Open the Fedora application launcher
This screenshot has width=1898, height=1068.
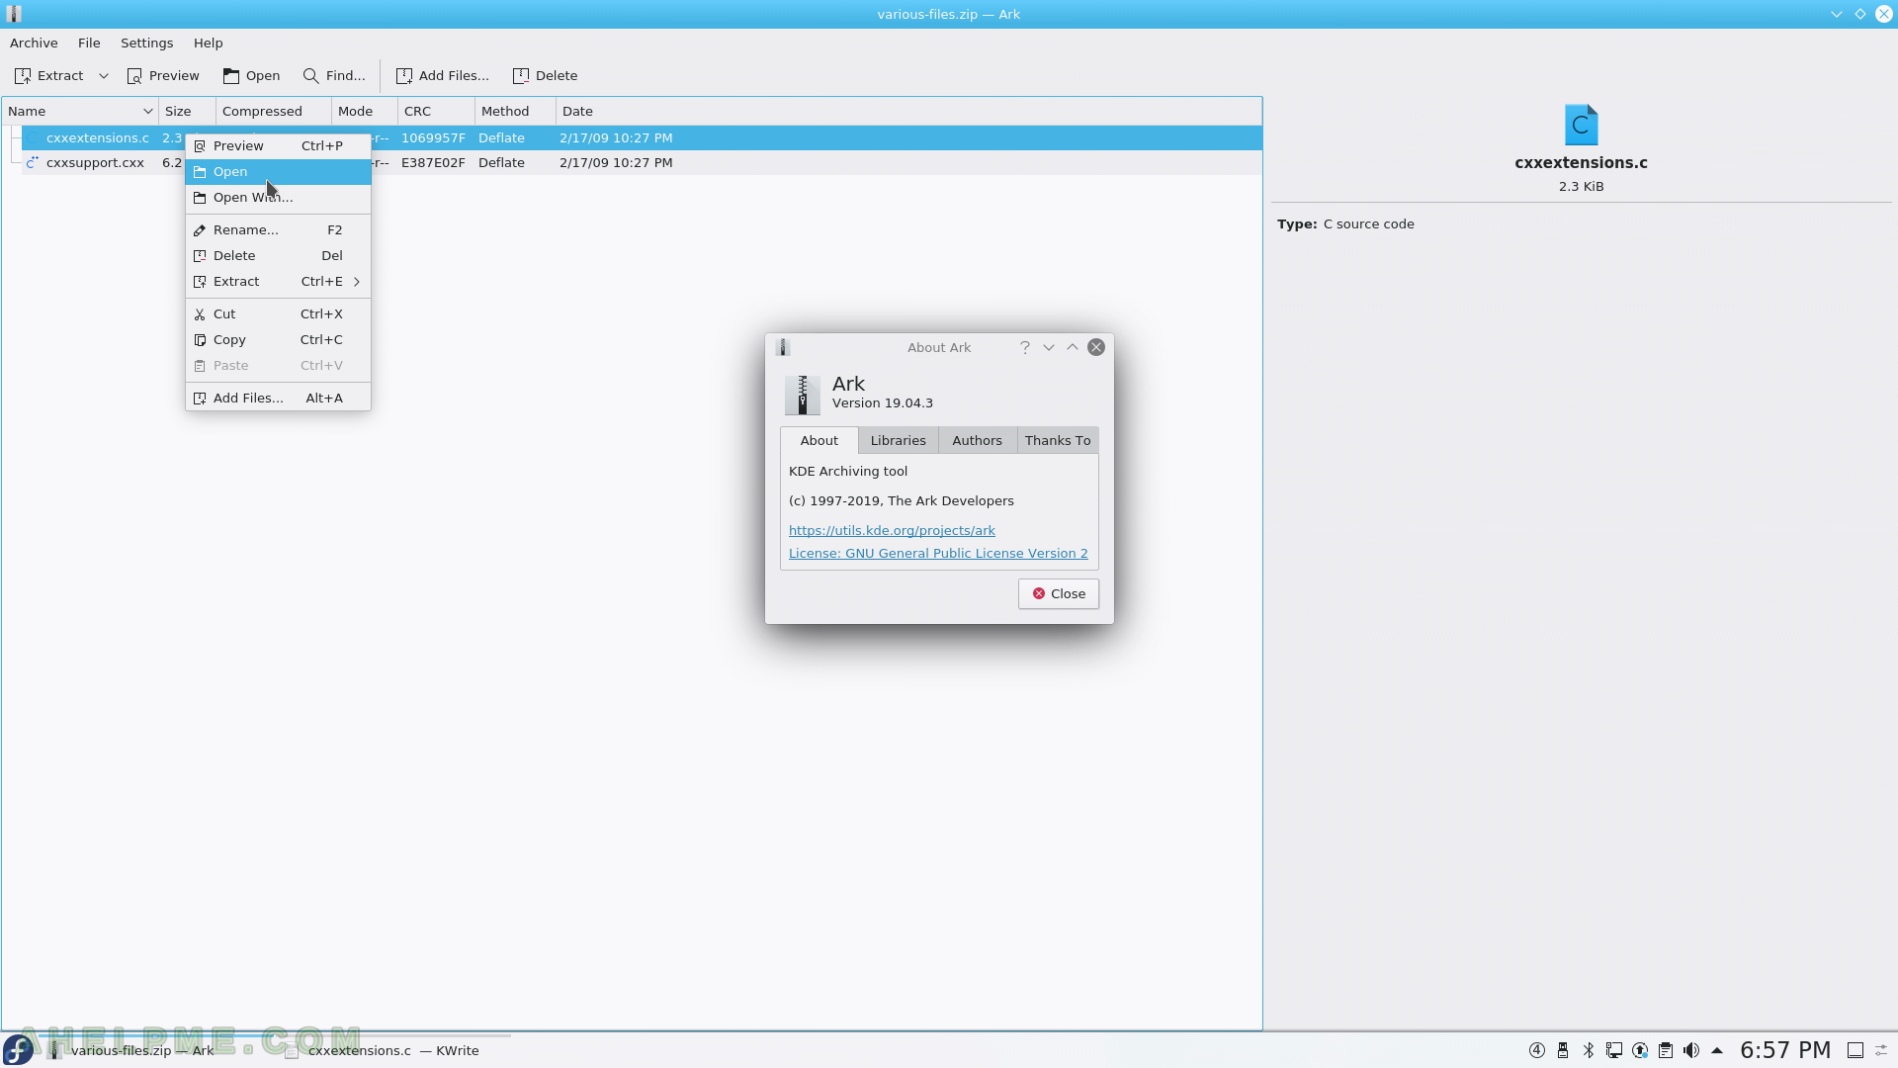18,1050
